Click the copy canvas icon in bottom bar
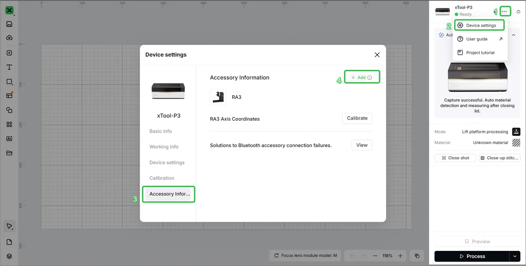Image resolution: width=526 pixels, height=266 pixels. (x=417, y=256)
